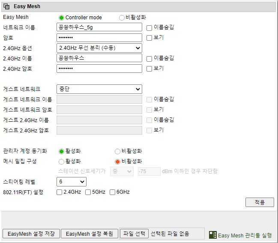This screenshot has width=278, height=243.
Task: Click the Easy Mesh management tool icon
Action: [x=213, y=235]
